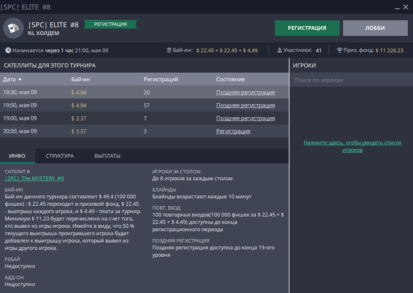Open Поздняя регистрация for 18:30 satellite
This screenshot has height=293, width=413.
(x=245, y=92)
